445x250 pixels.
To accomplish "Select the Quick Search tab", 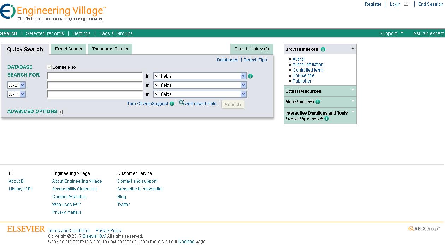I will tap(25, 49).
